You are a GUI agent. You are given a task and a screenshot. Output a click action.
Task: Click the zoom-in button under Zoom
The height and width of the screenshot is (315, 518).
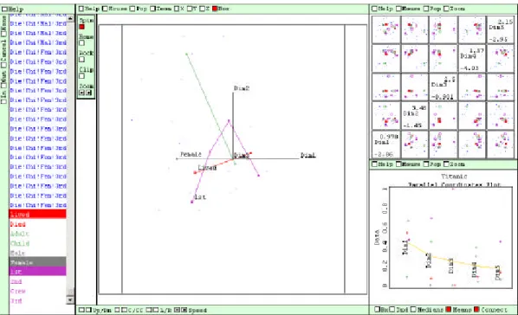tap(88, 93)
